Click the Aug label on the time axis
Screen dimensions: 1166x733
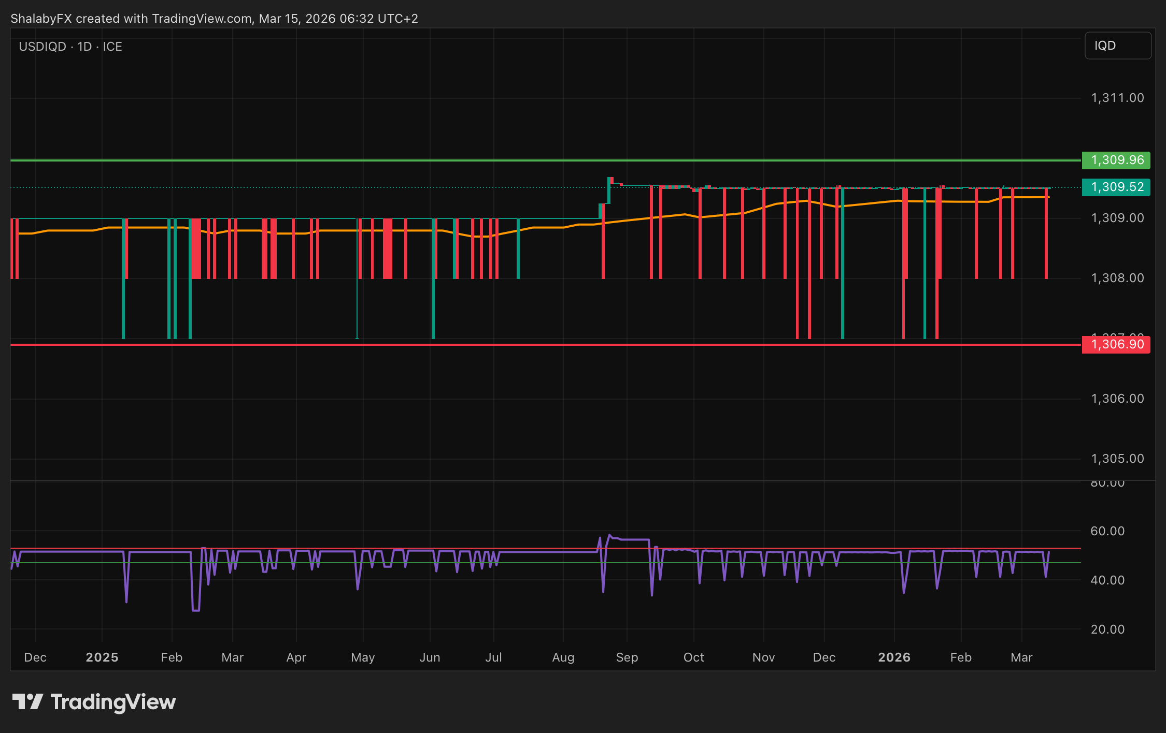(563, 657)
